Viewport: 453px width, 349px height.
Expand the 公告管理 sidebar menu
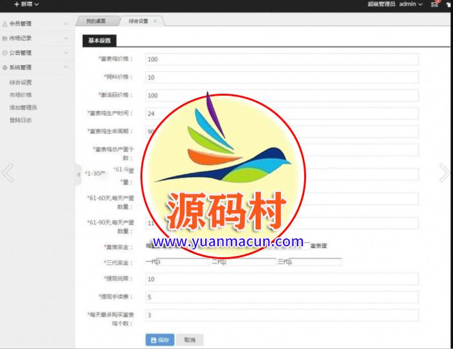[x=36, y=53]
